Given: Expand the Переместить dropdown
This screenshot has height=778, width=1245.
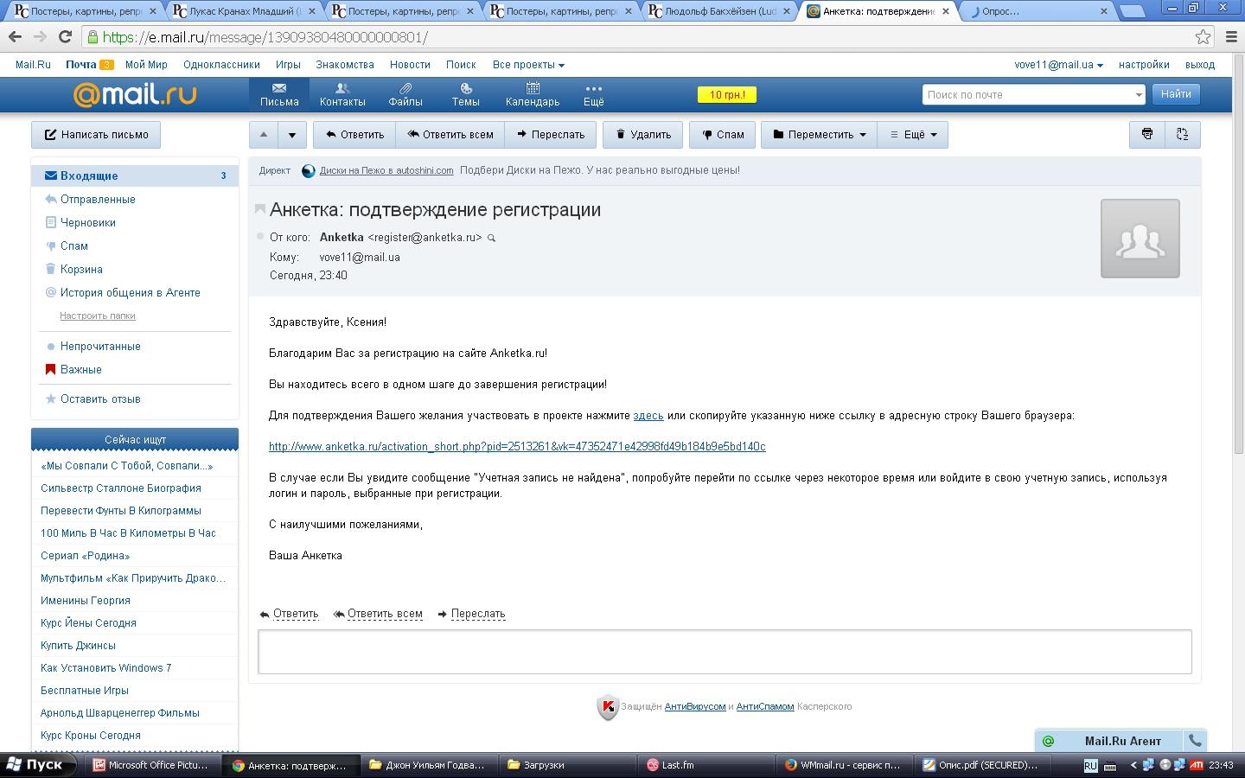Looking at the screenshot, I should (x=820, y=134).
